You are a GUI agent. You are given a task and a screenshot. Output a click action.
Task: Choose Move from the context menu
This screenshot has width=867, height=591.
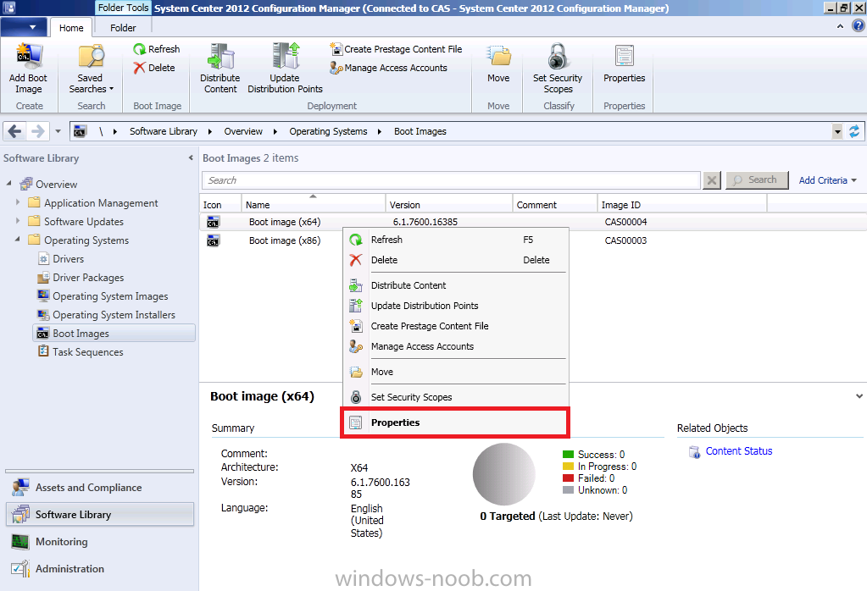click(456, 373)
